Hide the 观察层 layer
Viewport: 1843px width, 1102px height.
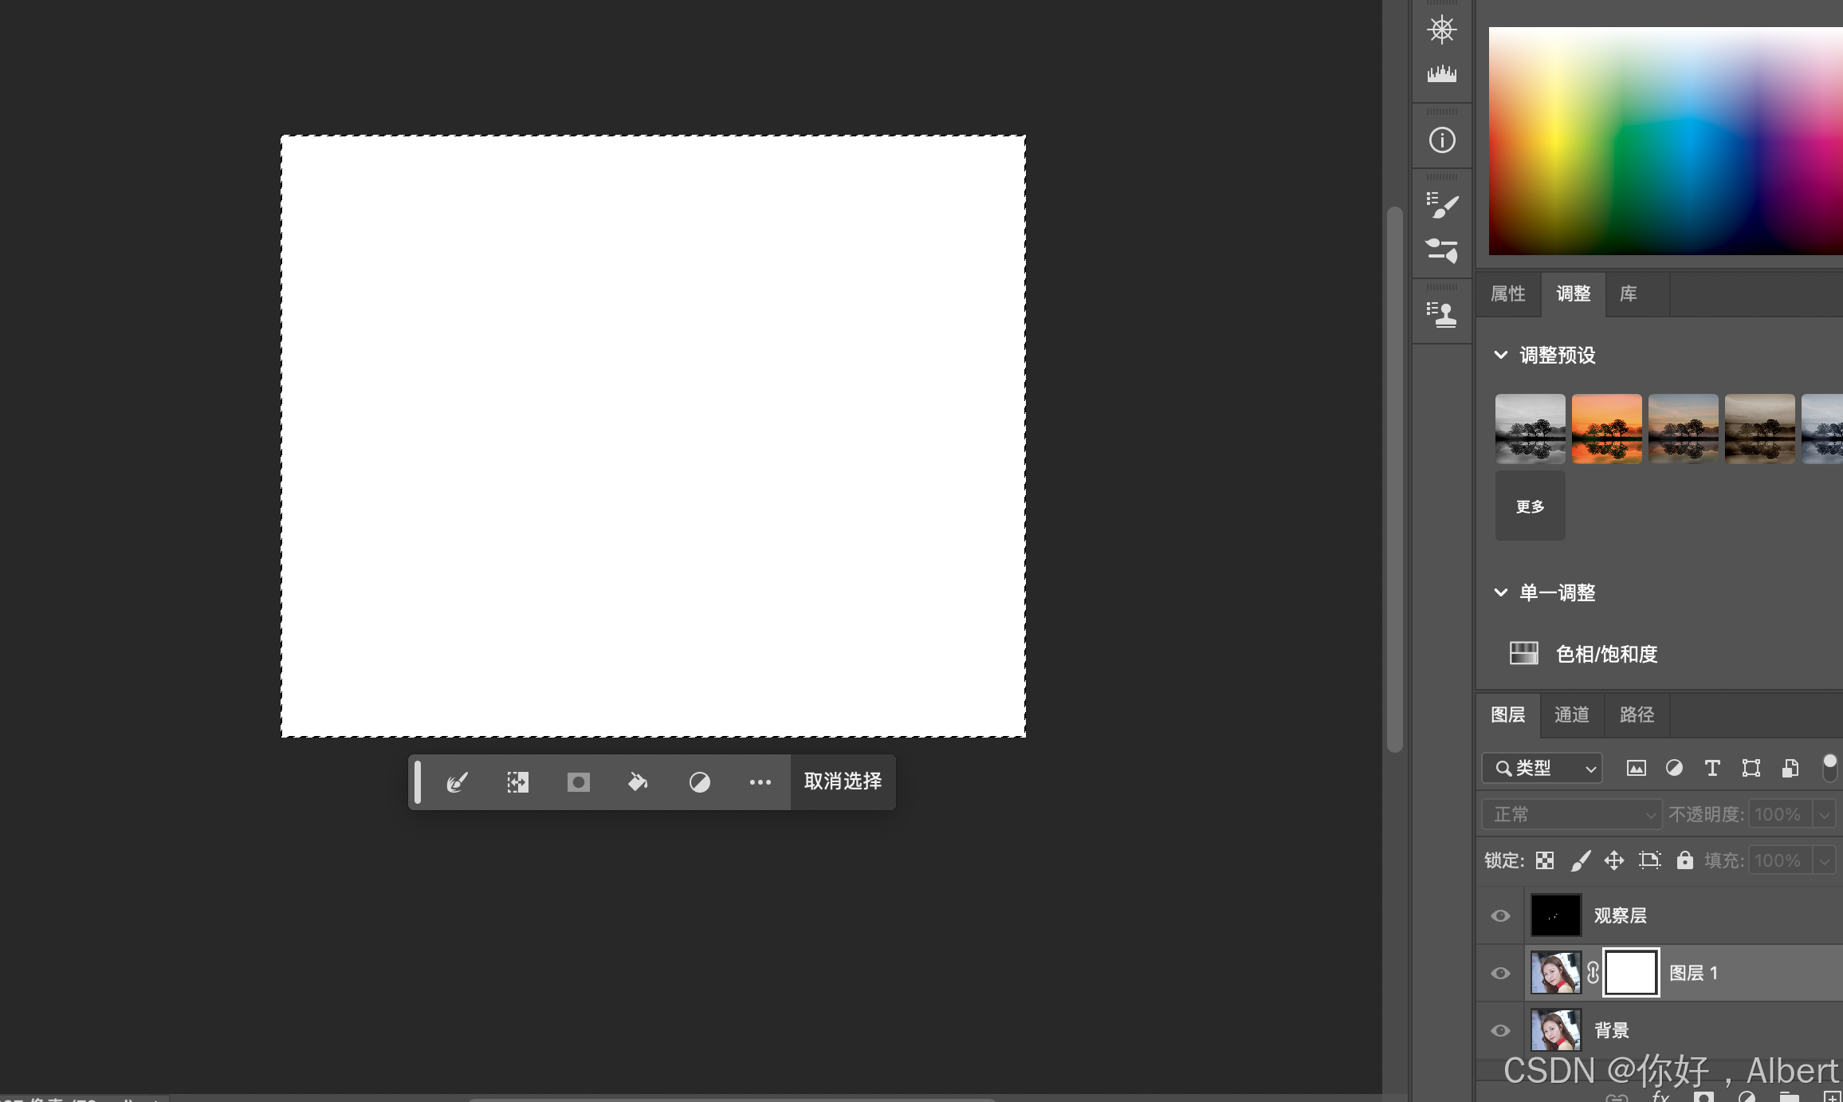(x=1500, y=915)
